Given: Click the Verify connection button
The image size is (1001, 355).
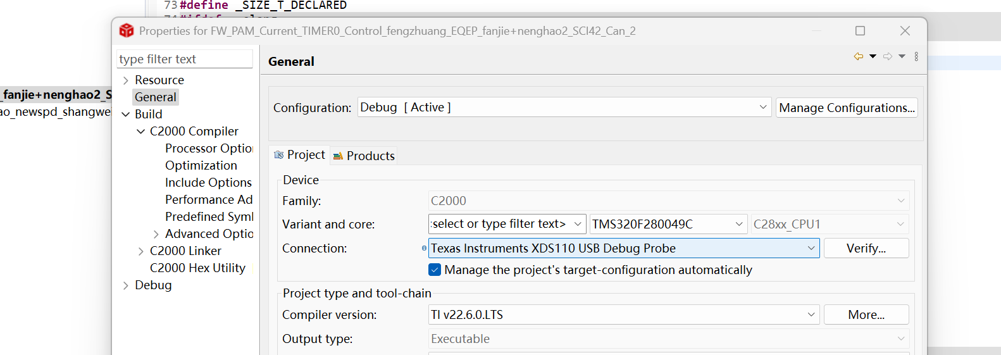Looking at the screenshot, I should (866, 248).
